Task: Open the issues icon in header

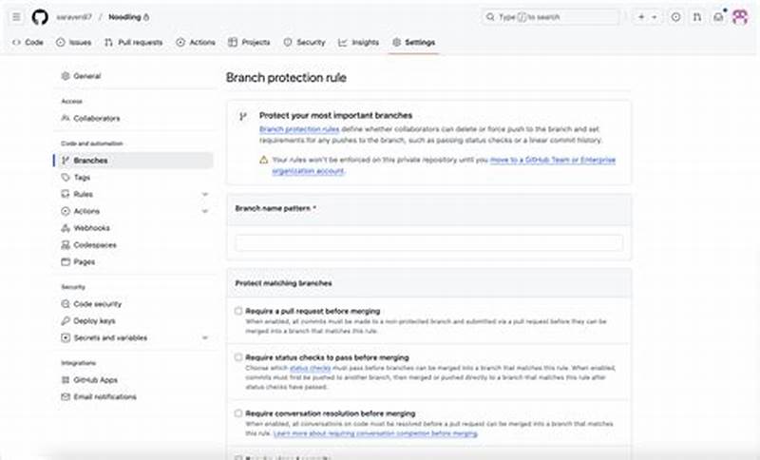Action: [x=675, y=17]
